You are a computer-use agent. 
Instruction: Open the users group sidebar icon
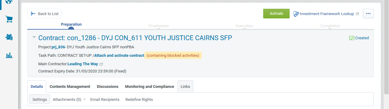tap(9, 37)
